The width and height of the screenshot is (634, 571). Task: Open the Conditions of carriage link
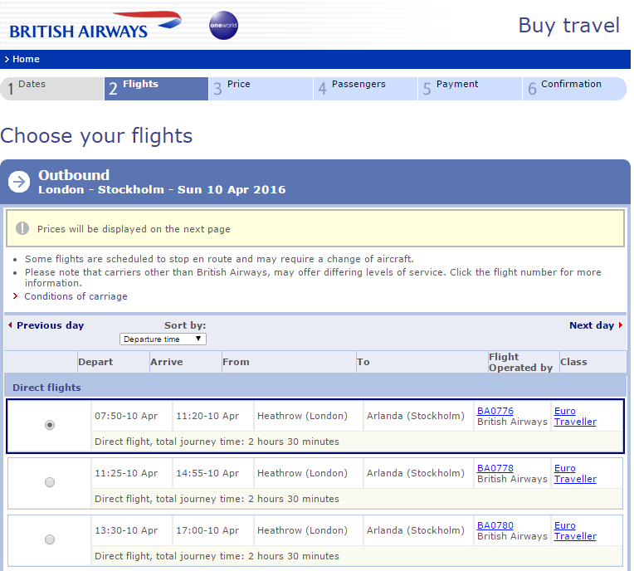point(76,296)
